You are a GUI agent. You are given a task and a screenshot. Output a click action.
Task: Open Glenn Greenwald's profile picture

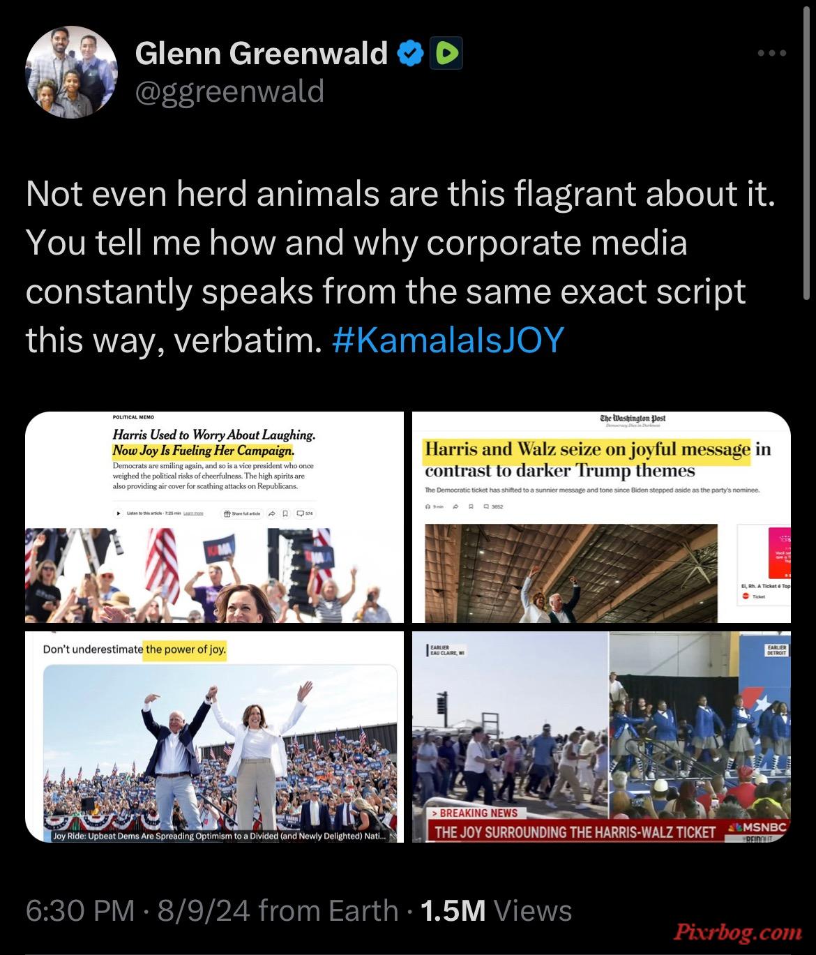tap(71, 72)
